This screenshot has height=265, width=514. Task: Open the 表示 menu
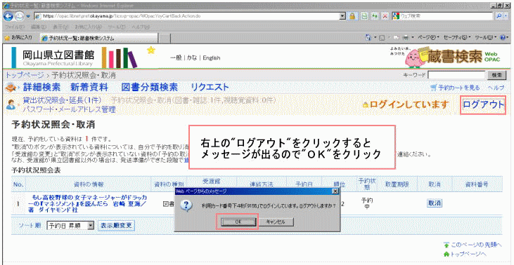[x=60, y=27]
